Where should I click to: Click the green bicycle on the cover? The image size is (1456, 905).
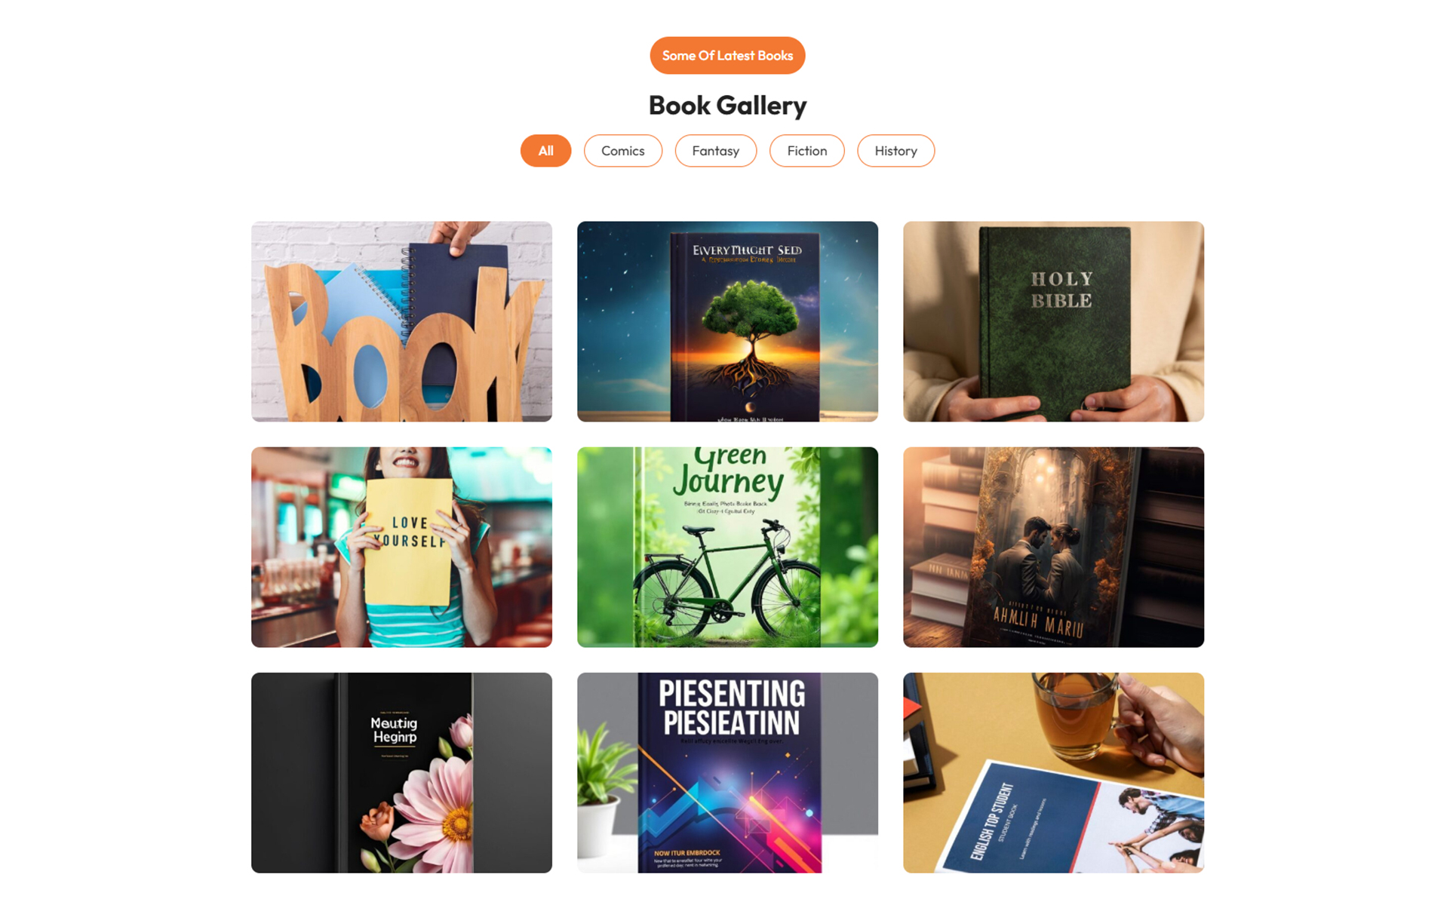[x=726, y=581]
